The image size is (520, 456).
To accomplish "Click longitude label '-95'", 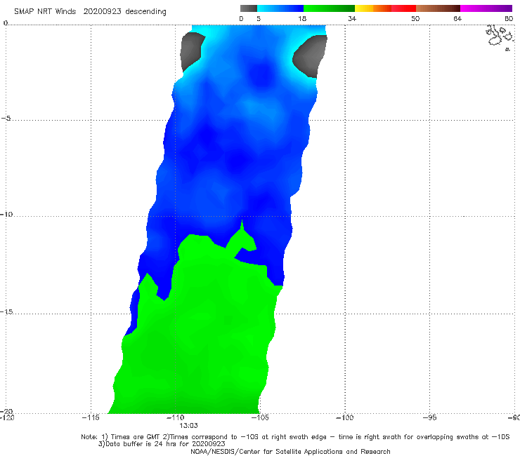I will [x=429, y=417].
